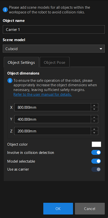Click the X dimension field 800.000mm
Screen dimensions: 108x218
pyautogui.click(x=53, y=107)
